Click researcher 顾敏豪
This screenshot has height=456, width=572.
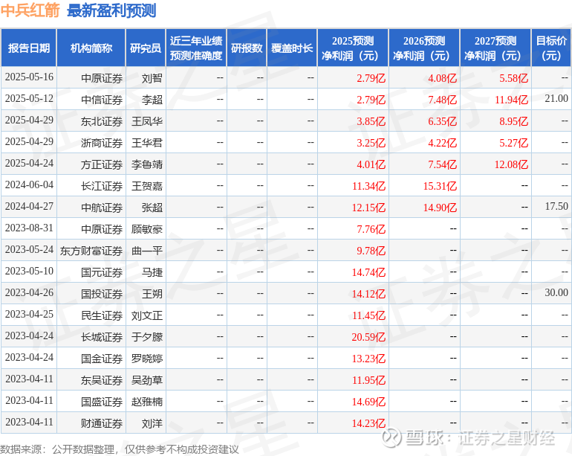[x=147, y=228]
